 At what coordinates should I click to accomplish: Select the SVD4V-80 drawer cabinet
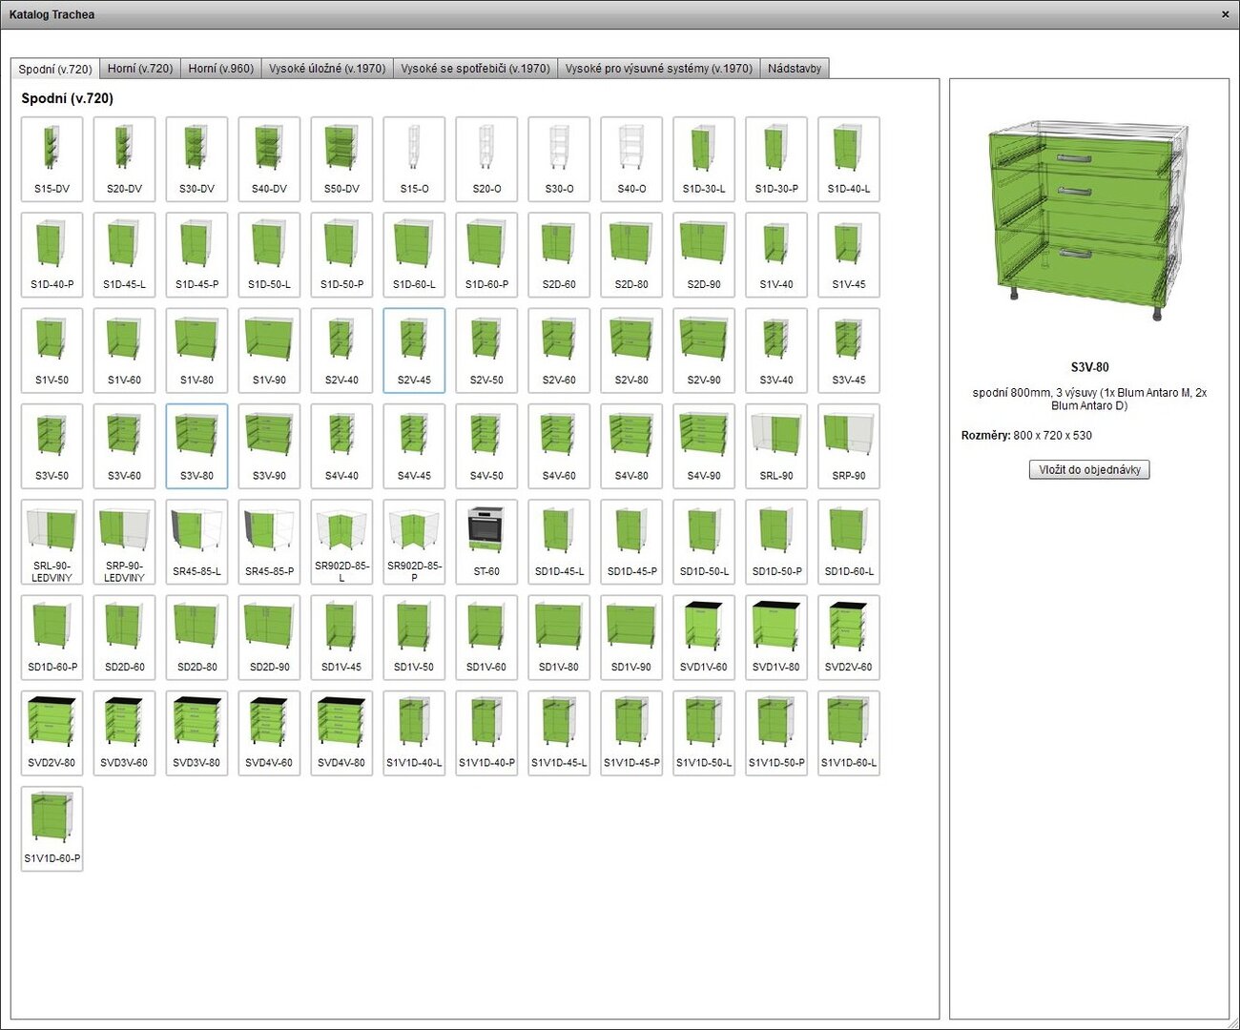tap(341, 732)
